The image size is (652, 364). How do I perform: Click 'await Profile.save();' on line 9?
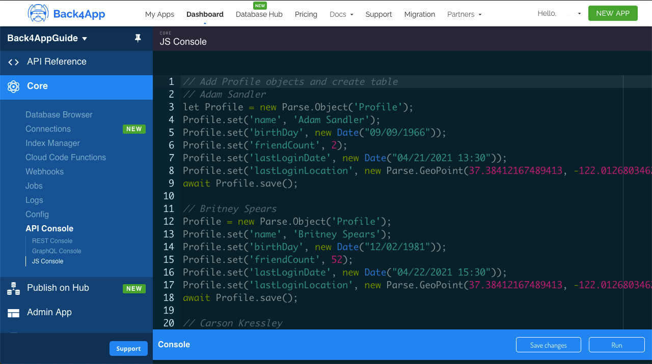click(x=240, y=184)
